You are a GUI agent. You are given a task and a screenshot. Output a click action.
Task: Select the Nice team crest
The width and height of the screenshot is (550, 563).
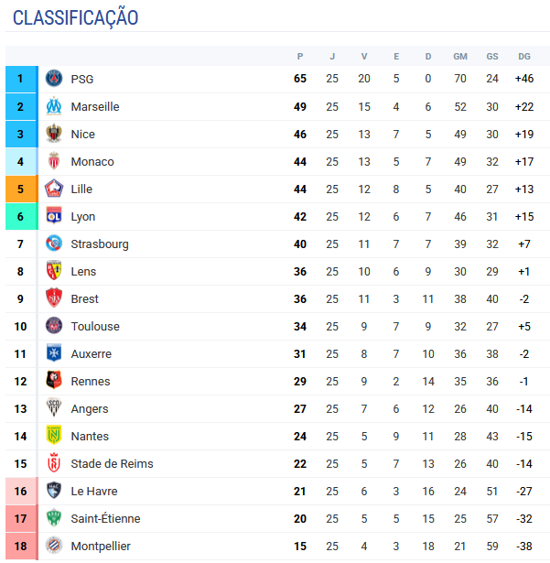[x=54, y=134]
